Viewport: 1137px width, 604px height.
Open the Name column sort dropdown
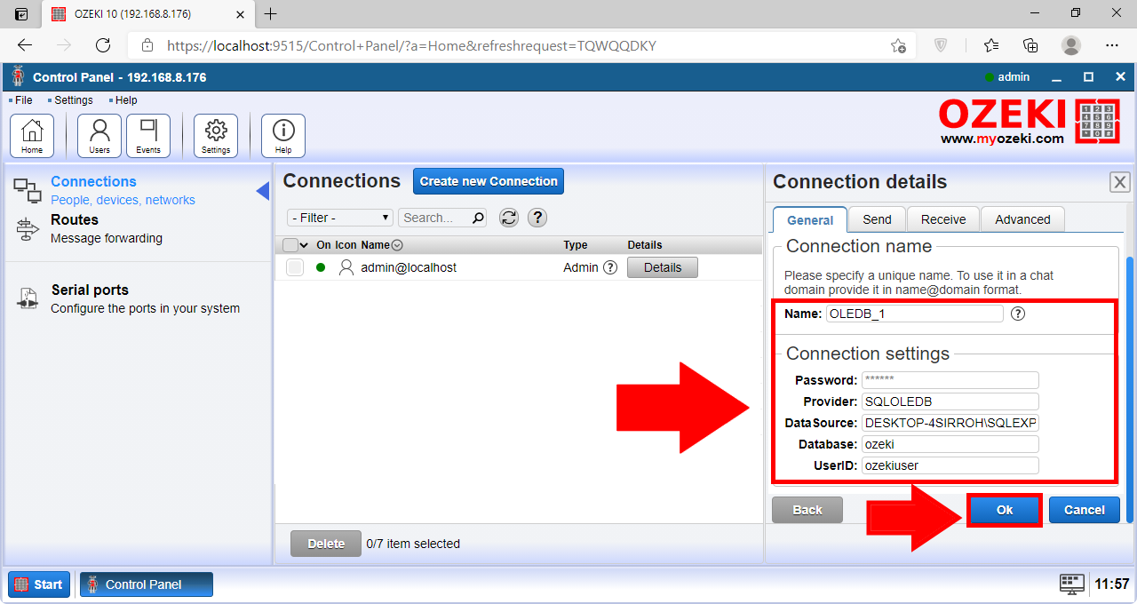[x=397, y=245]
